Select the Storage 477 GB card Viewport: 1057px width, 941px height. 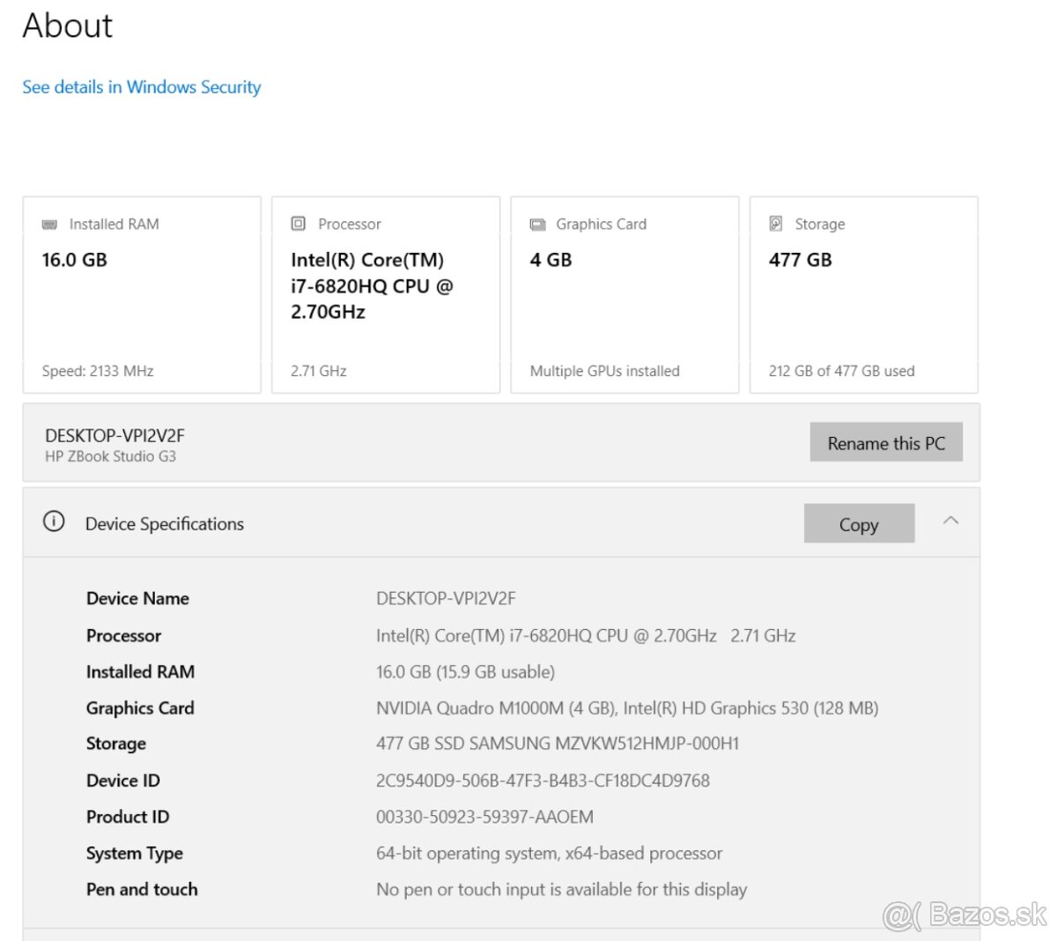click(x=863, y=294)
